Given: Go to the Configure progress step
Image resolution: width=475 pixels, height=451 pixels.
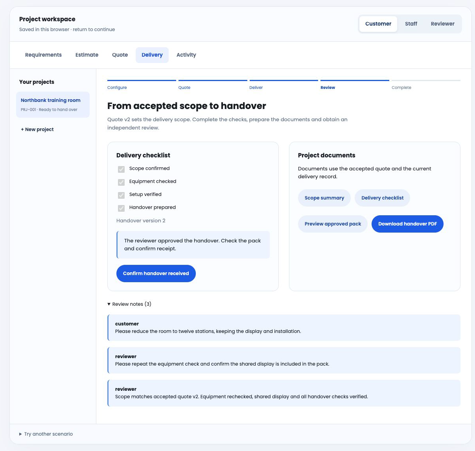Looking at the screenshot, I should coord(142,85).
